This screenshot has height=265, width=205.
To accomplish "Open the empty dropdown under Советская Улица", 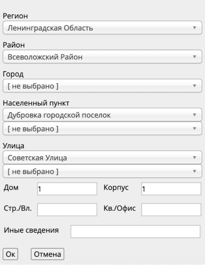I will (102, 171).
